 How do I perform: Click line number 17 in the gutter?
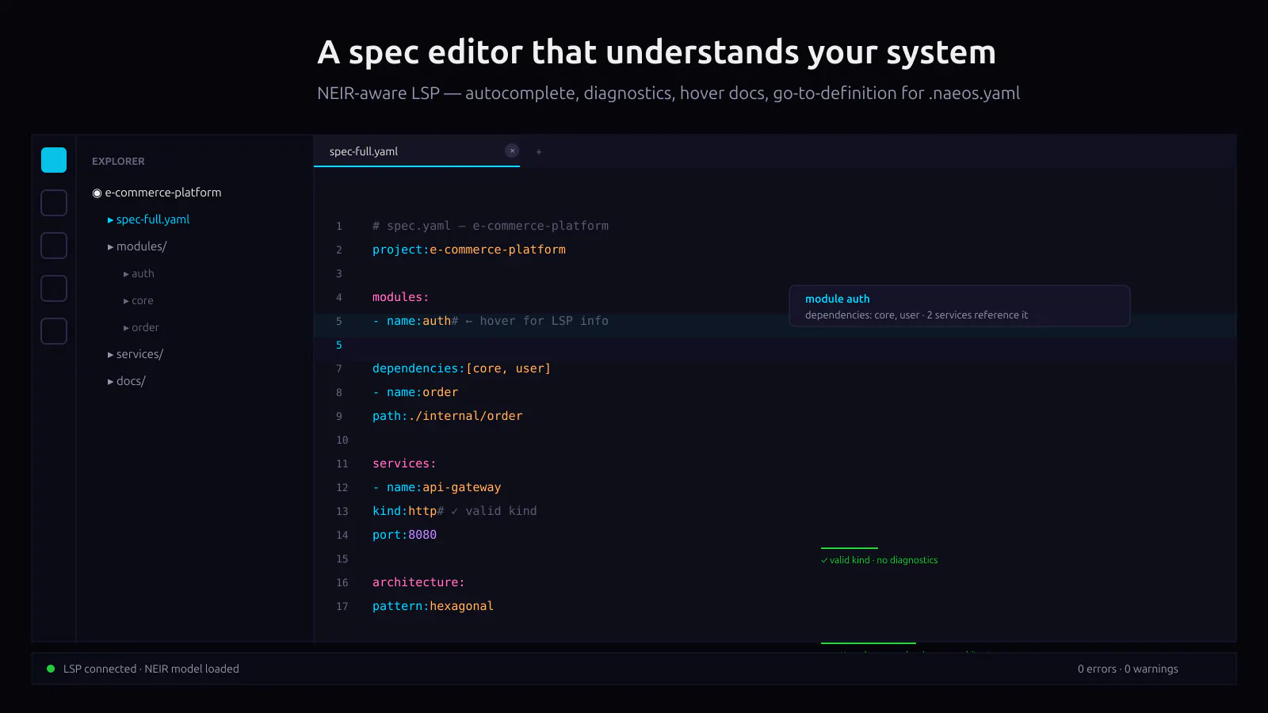pos(342,606)
